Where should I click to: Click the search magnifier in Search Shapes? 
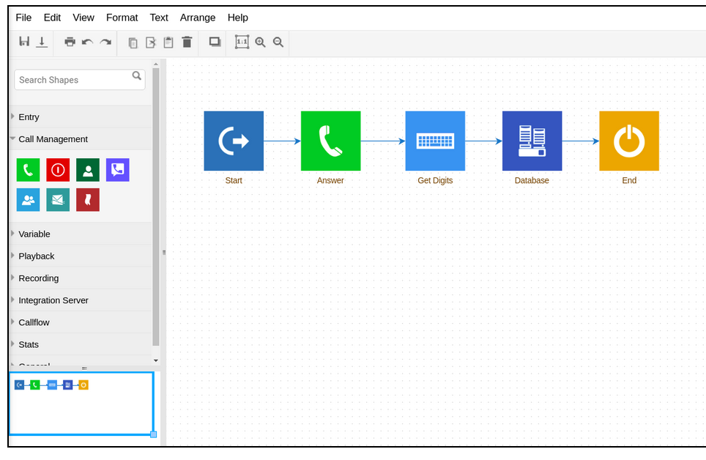pyautogui.click(x=136, y=75)
